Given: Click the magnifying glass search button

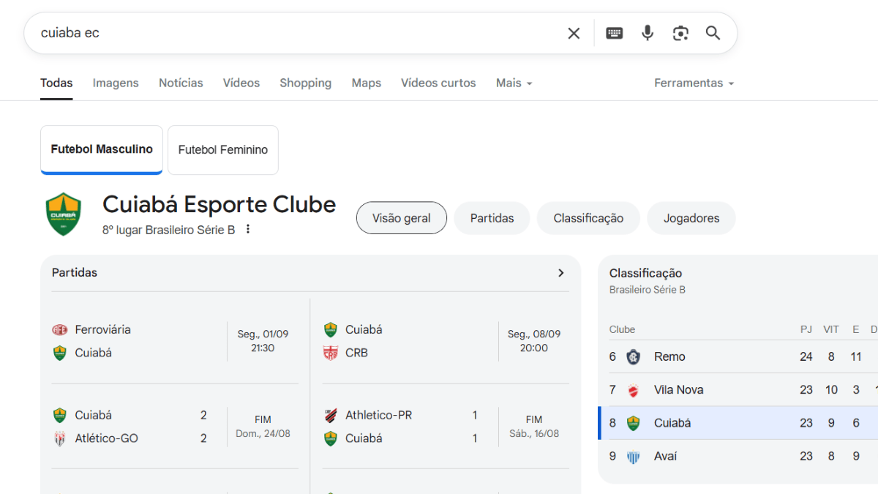Looking at the screenshot, I should click(x=713, y=33).
